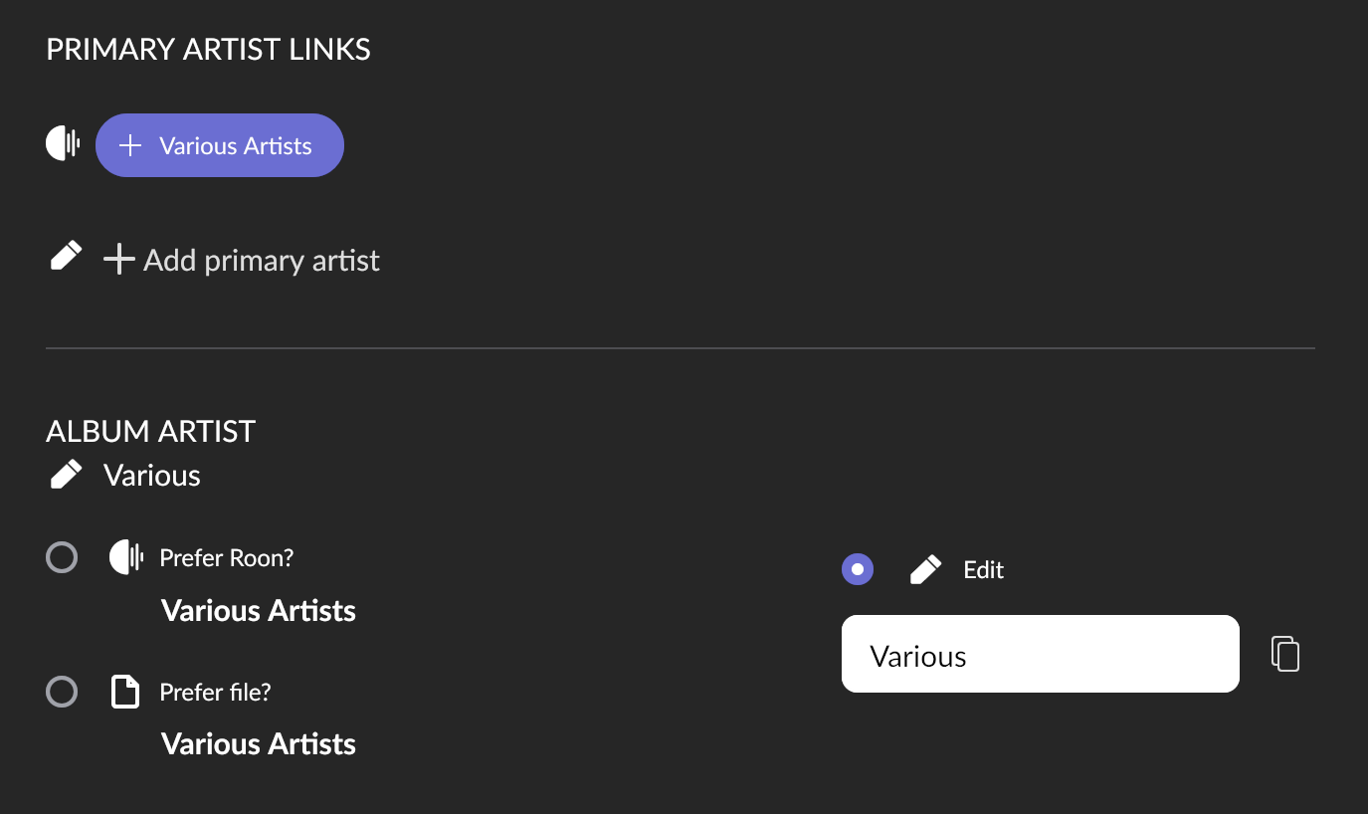Click the pencil icon beside Album Artist Various
This screenshot has width=1368, height=814.
click(66, 475)
